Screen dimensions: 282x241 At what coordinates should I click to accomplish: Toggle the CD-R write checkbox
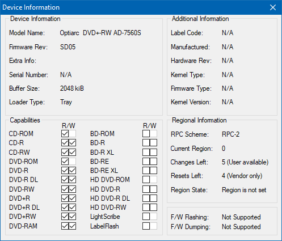(73, 143)
